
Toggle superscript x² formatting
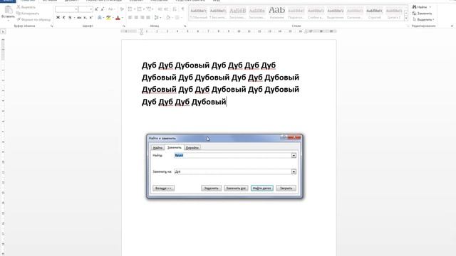[x=90, y=18]
